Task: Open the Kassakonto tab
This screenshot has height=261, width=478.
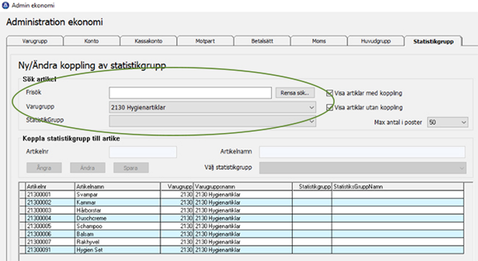Action: [148, 41]
